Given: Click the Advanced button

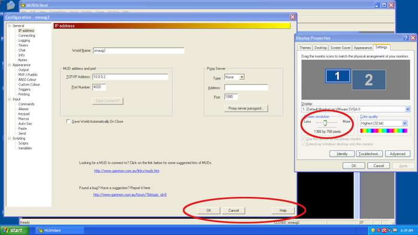Looking at the screenshot, I should 398,154.
